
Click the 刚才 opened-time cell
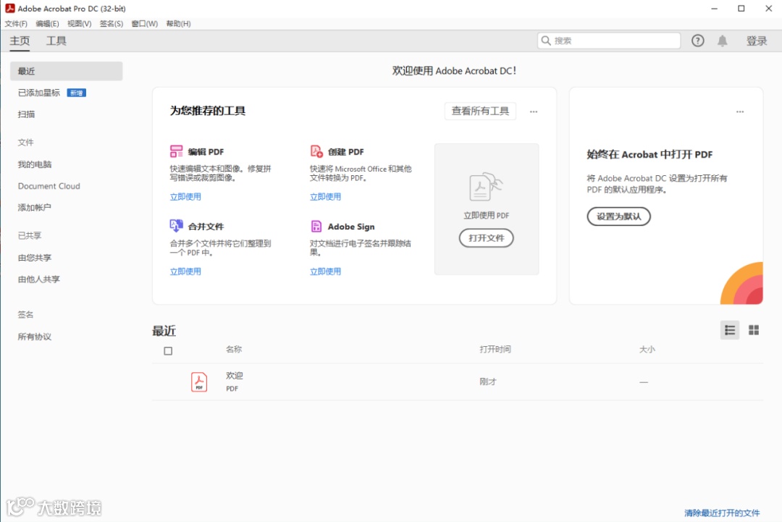(488, 382)
